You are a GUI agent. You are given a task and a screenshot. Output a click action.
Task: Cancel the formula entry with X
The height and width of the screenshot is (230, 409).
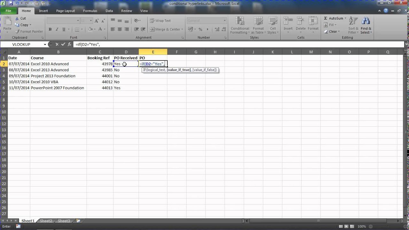click(57, 44)
